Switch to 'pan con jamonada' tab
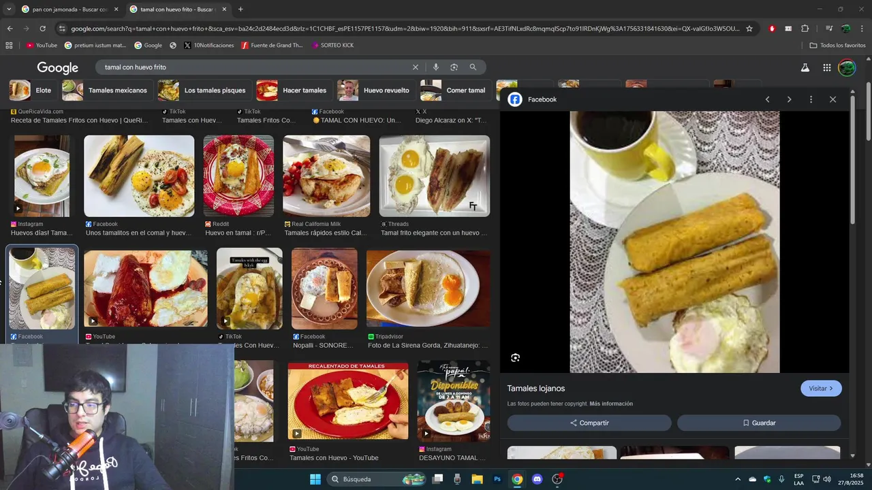Screen dimensions: 872x490 tap(65, 10)
